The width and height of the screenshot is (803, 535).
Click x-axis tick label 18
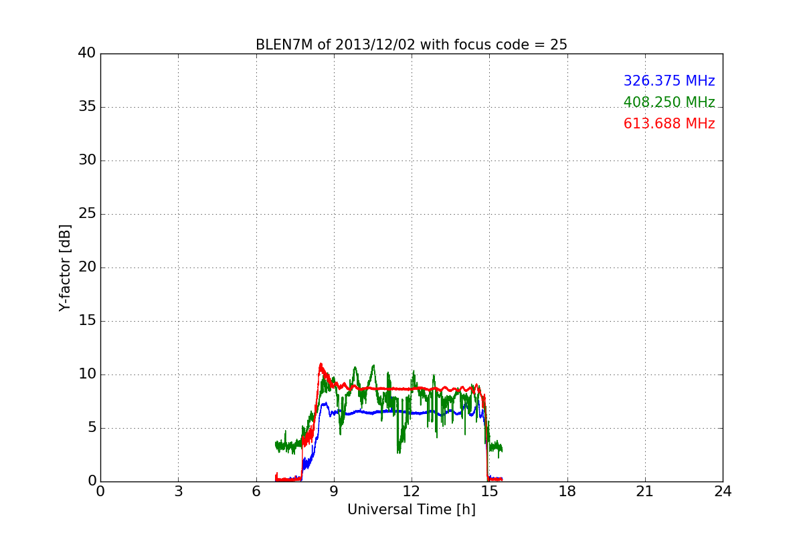coord(567,491)
